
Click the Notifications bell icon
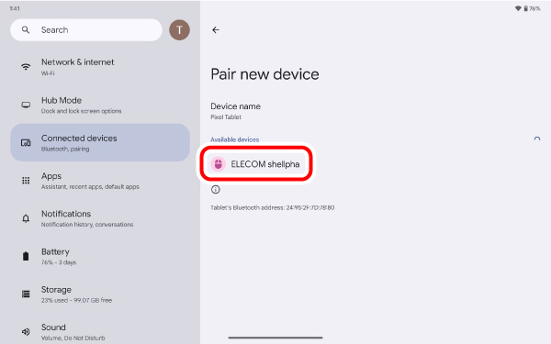pos(26,218)
